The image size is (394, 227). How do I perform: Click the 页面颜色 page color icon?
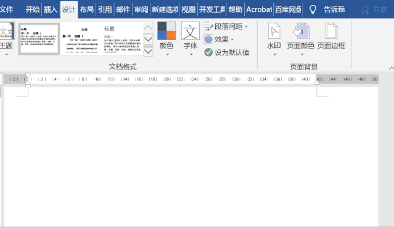[301, 31]
